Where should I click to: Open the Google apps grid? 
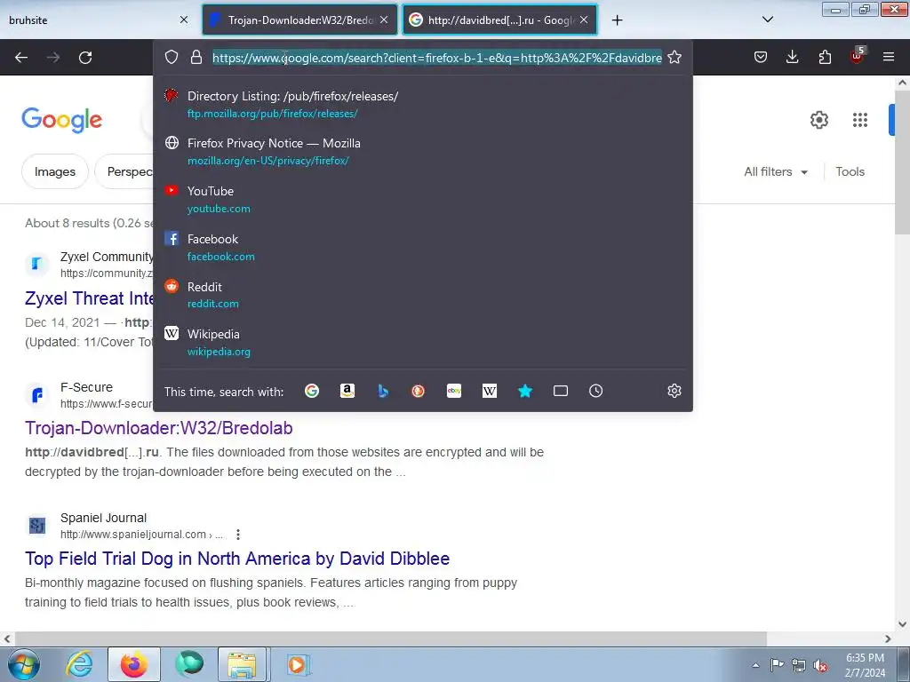pyautogui.click(x=860, y=120)
